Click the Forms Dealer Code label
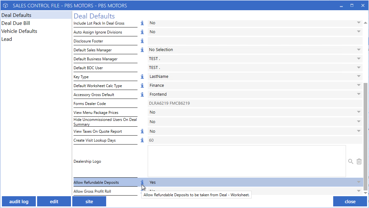The width and height of the screenshot is (369, 208). pyautogui.click(x=90, y=104)
